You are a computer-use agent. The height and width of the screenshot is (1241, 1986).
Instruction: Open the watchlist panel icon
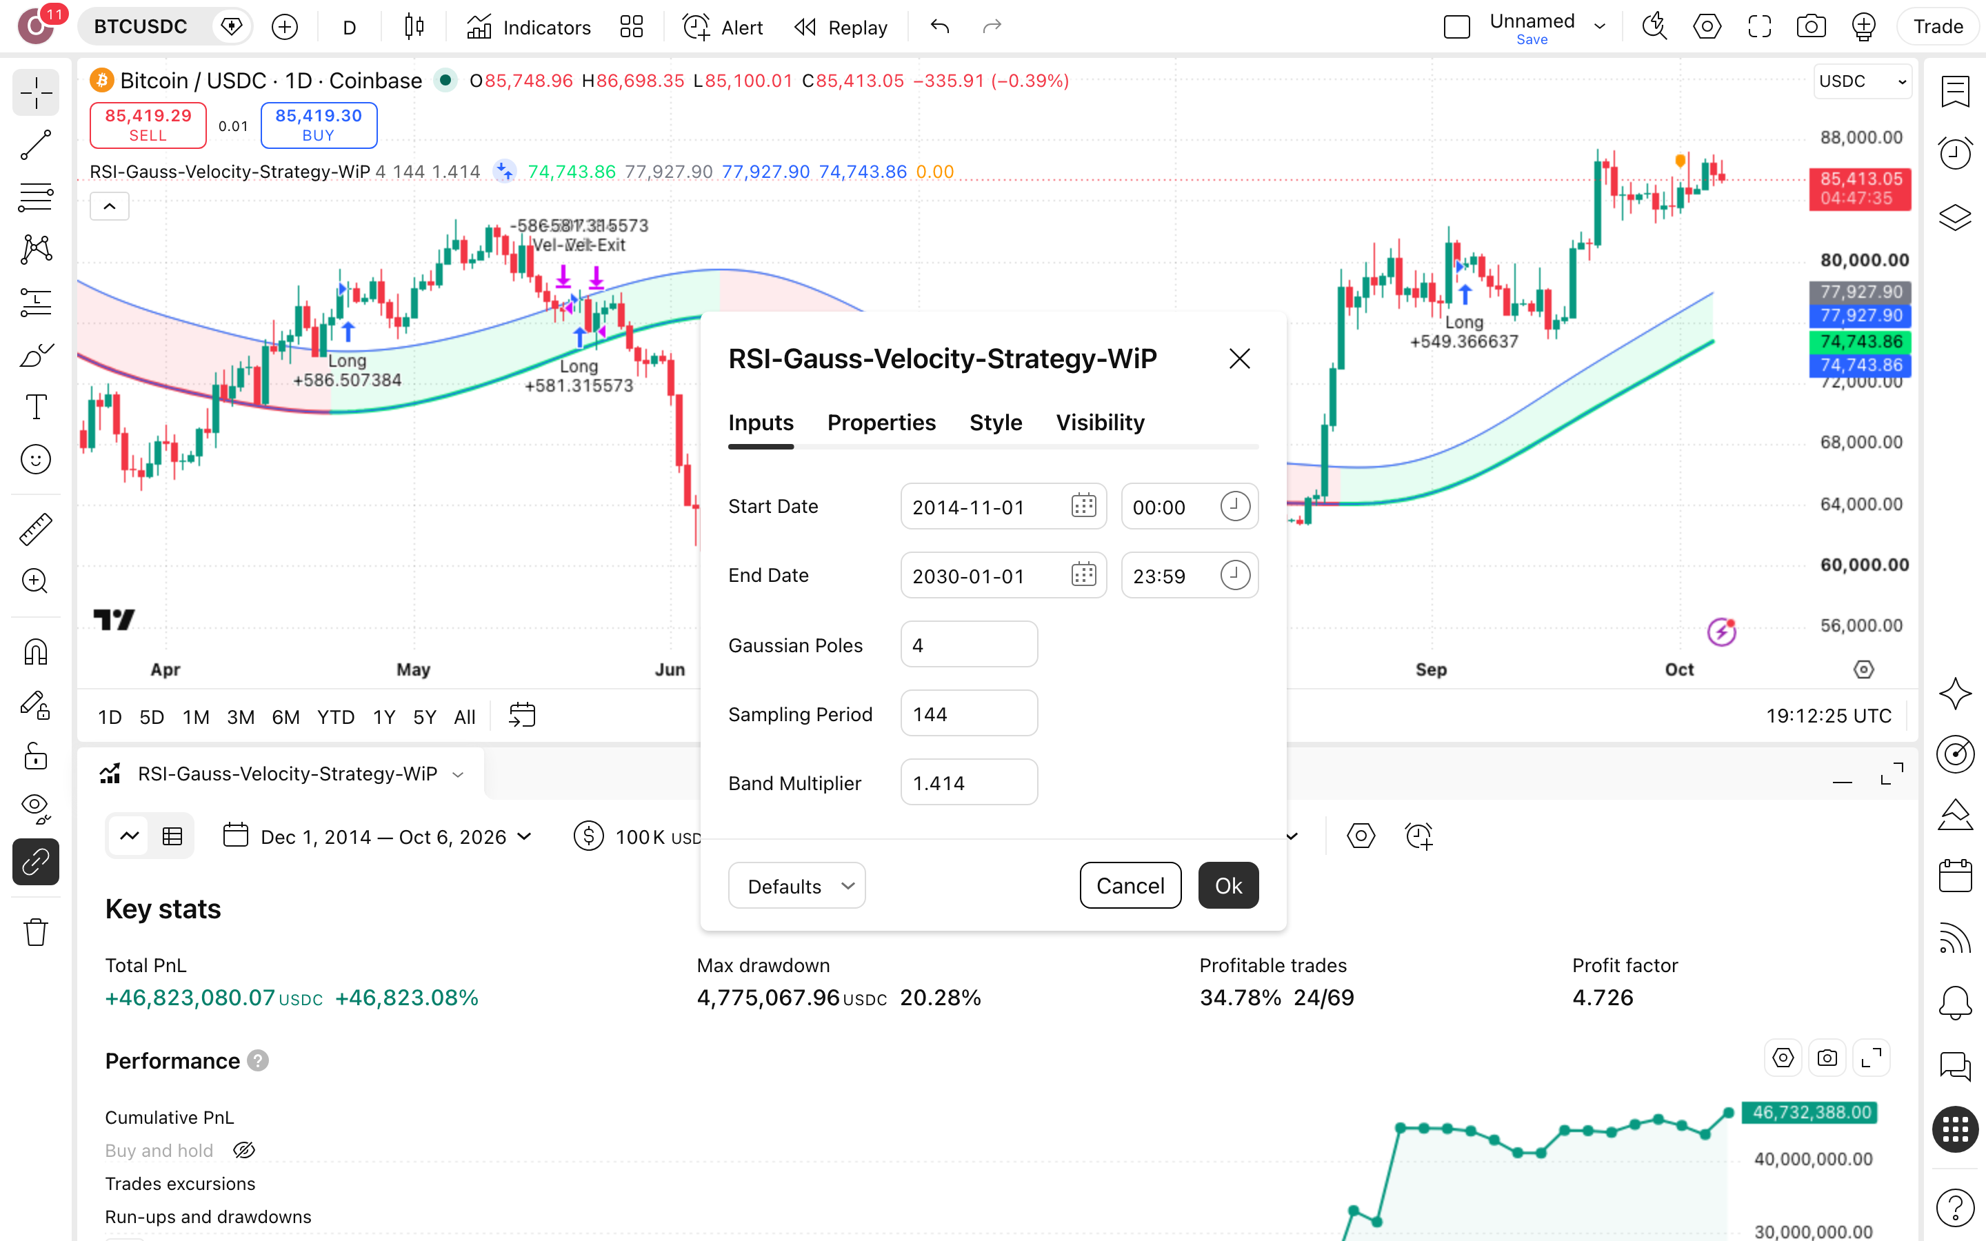pyautogui.click(x=1956, y=91)
